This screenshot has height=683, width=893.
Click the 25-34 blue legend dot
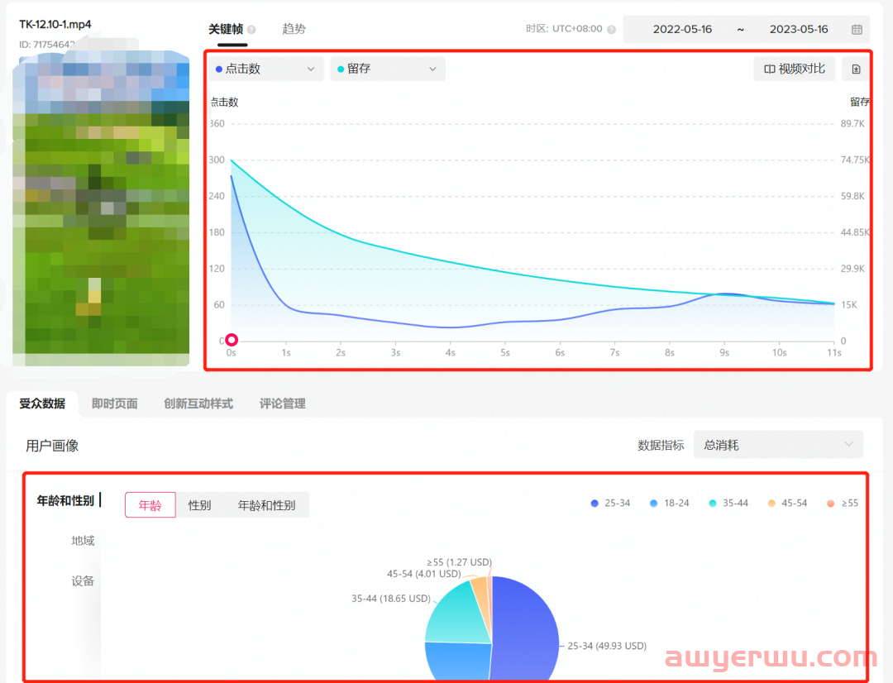coord(595,503)
